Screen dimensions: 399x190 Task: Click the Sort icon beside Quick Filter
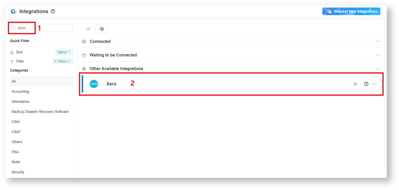point(12,52)
